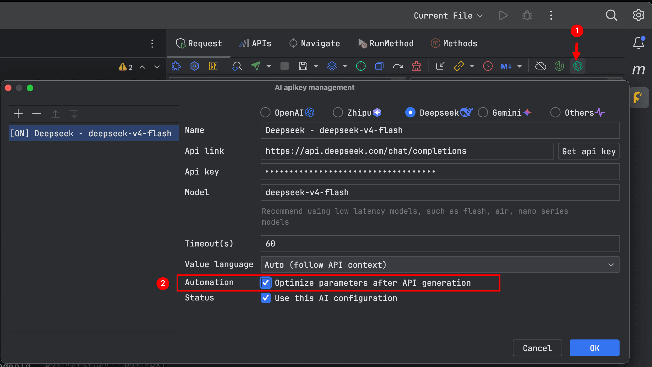652x367 pixels.
Task: Click the run play triangle icon
Action: click(503, 15)
